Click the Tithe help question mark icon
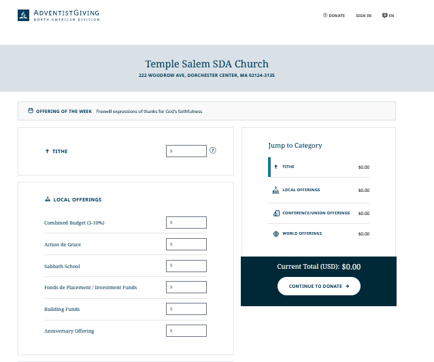 coord(212,150)
